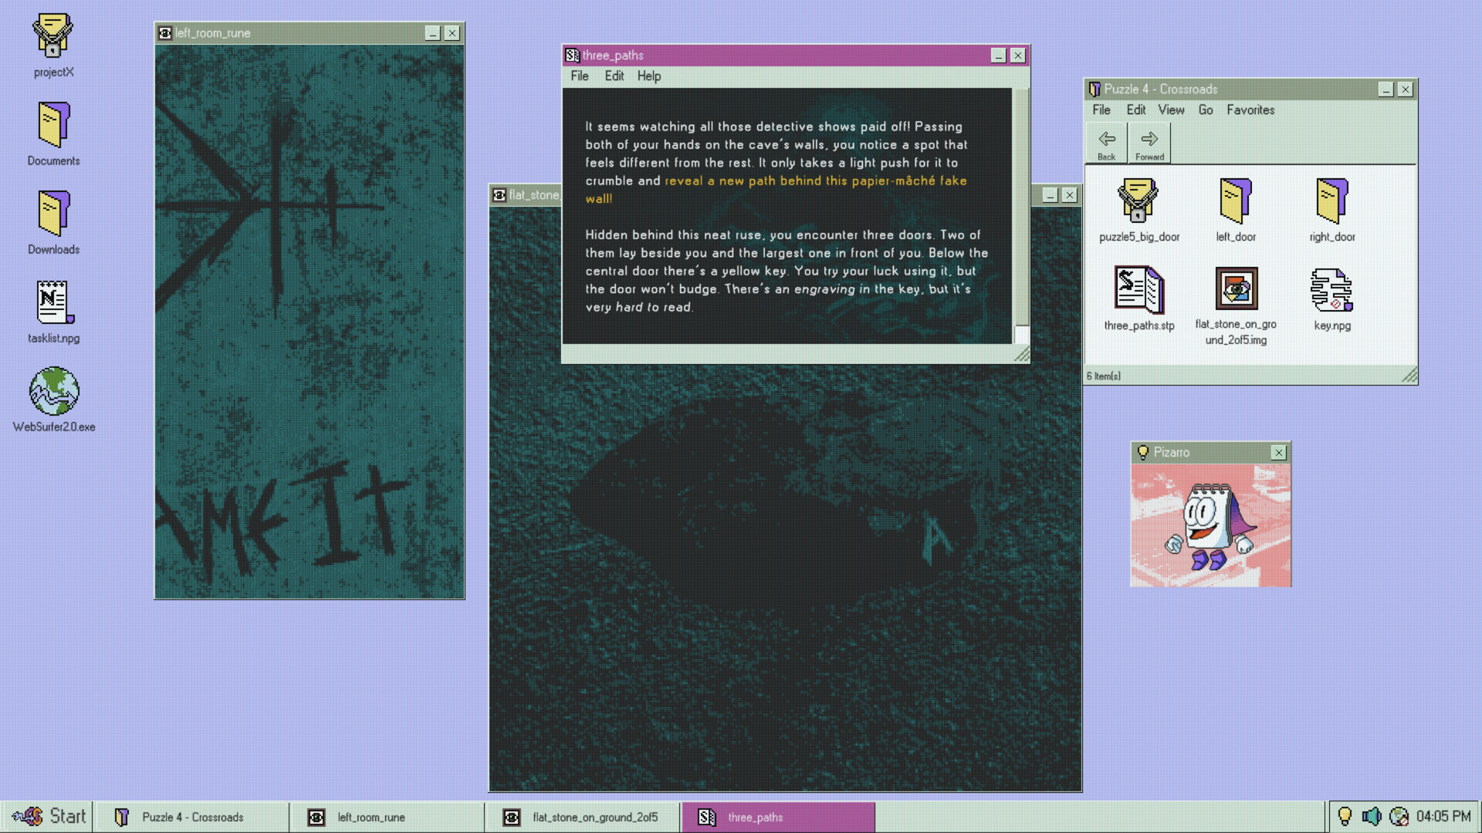Click the Start button

click(x=49, y=816)
